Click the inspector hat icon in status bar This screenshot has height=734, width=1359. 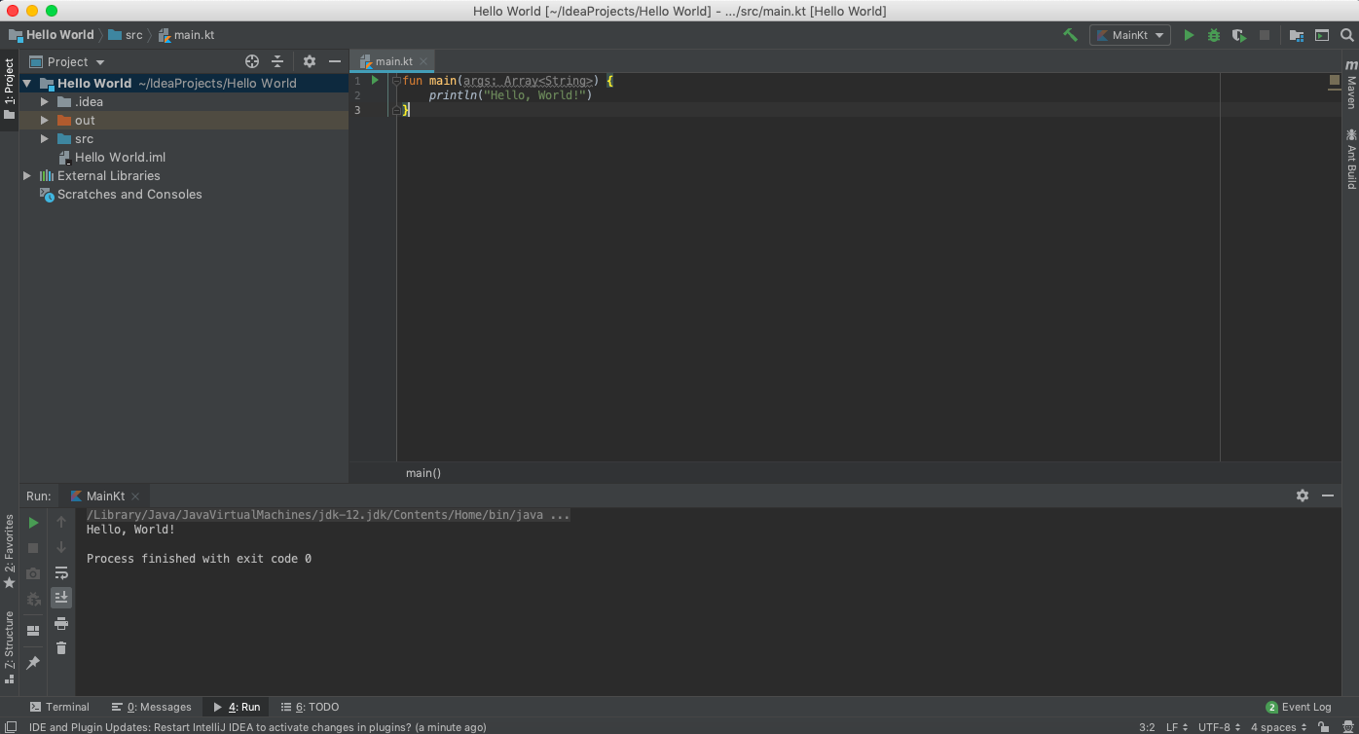pyautogui.click(x=1348, y=727)
